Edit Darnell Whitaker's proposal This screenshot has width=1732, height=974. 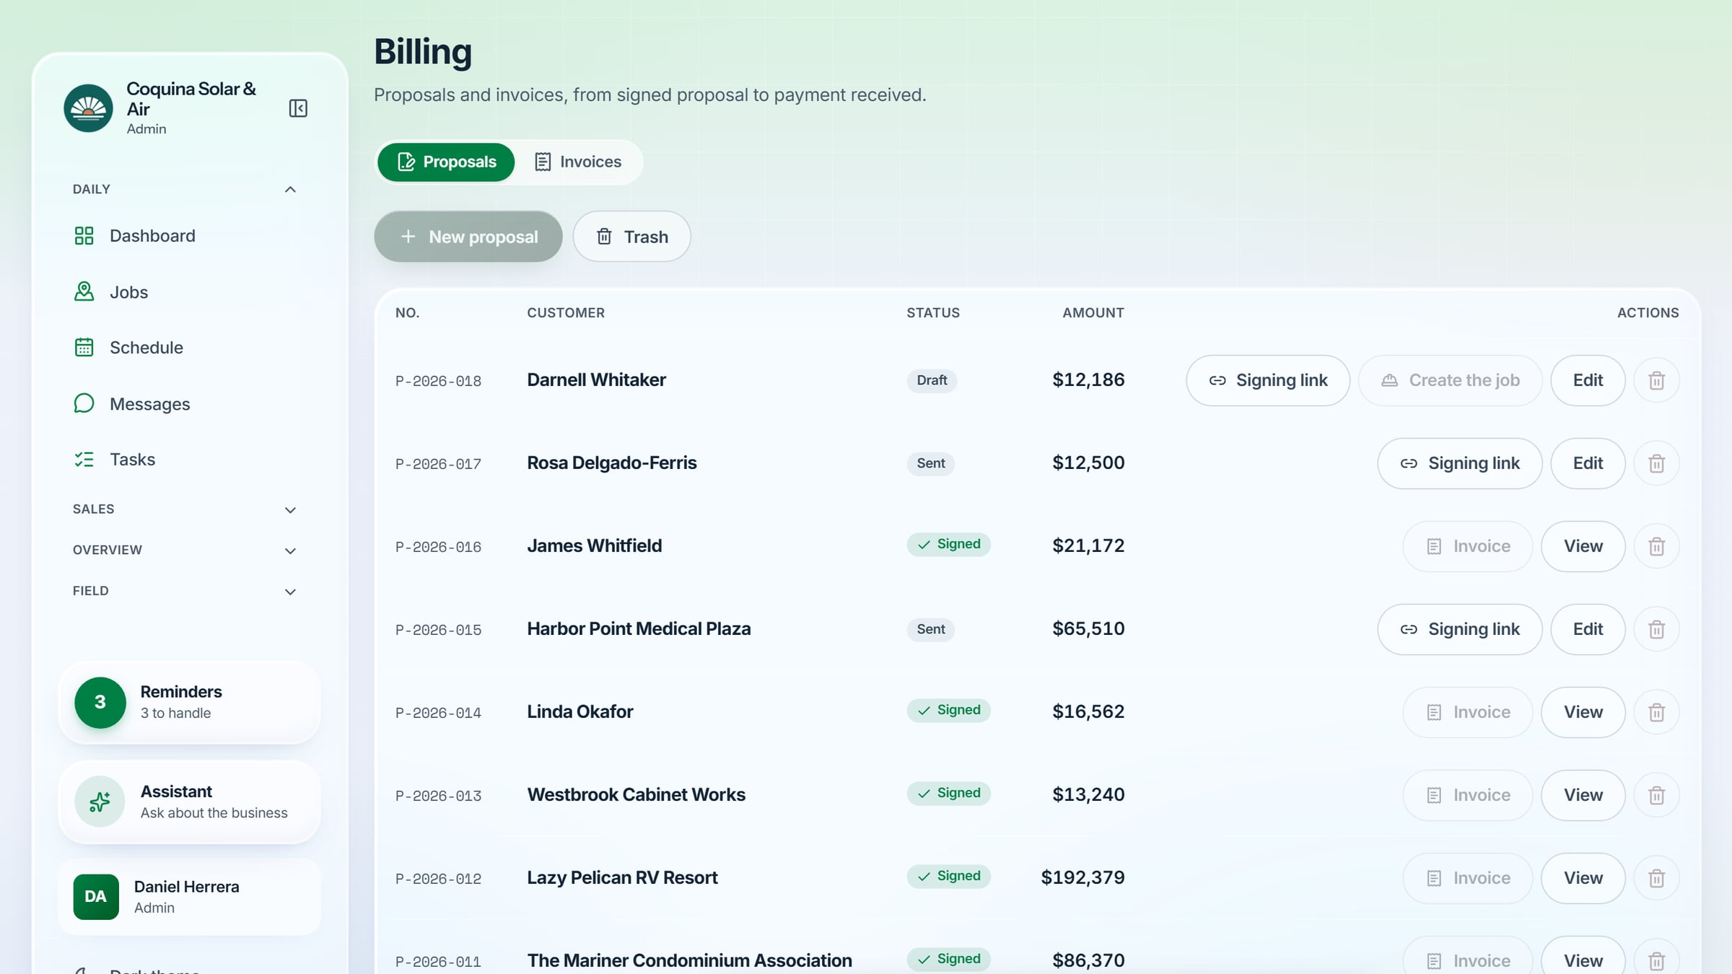(x=1588, y=380)
